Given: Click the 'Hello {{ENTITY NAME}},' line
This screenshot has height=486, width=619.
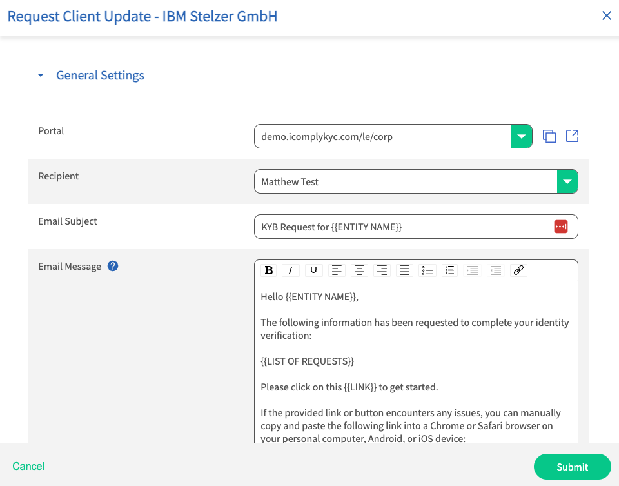Looking at the screenshot, I should pos(309,297).
